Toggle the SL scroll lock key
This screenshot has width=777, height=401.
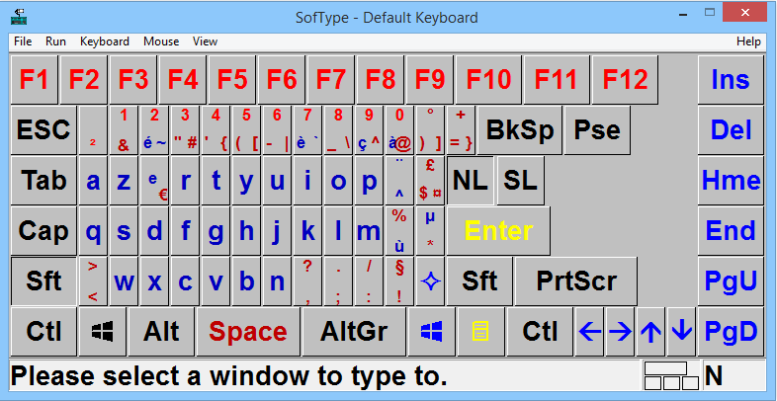pos(520,181)
